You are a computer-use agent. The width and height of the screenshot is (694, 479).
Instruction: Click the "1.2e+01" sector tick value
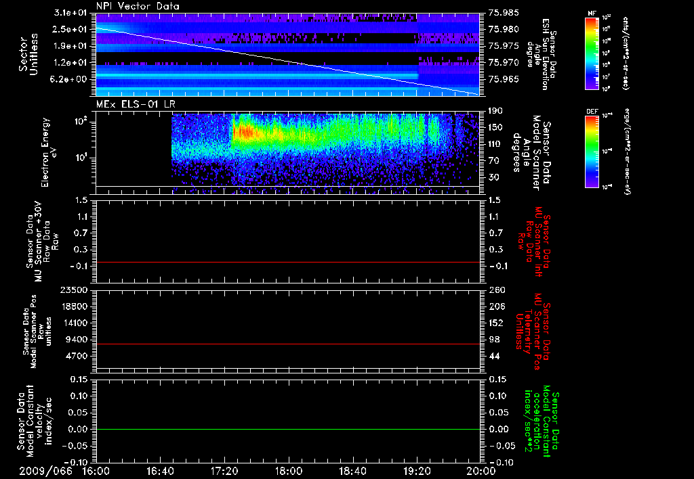70,63
